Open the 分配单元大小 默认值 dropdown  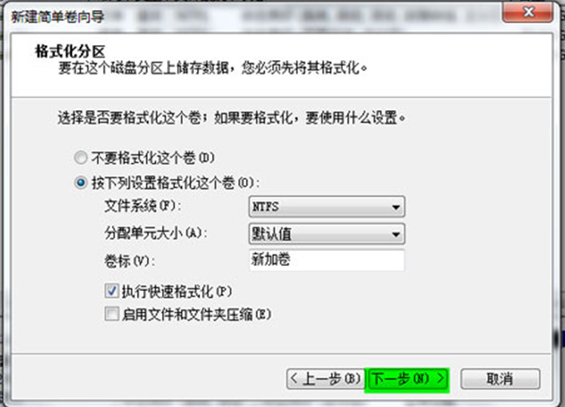[326, 234]
